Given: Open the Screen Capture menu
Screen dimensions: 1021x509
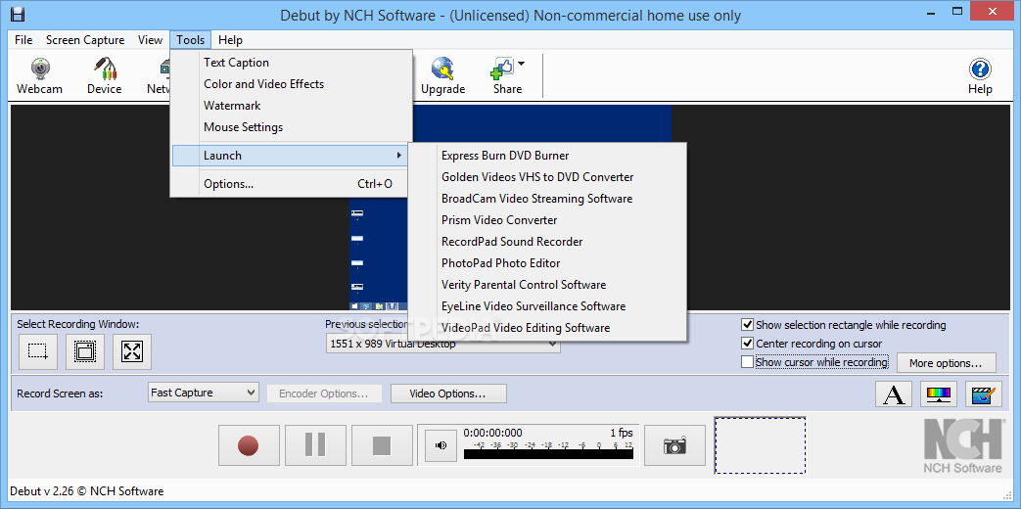Looking at the screenshot, I should pos(85,40).
